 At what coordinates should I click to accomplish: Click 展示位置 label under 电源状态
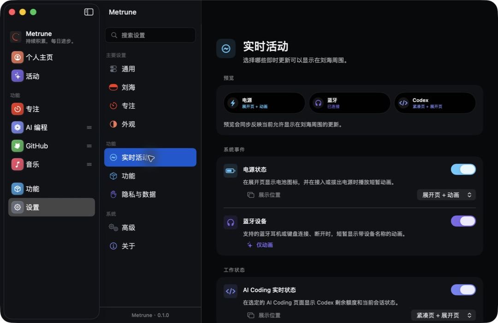pyautogui.click(x=269, y=195)
